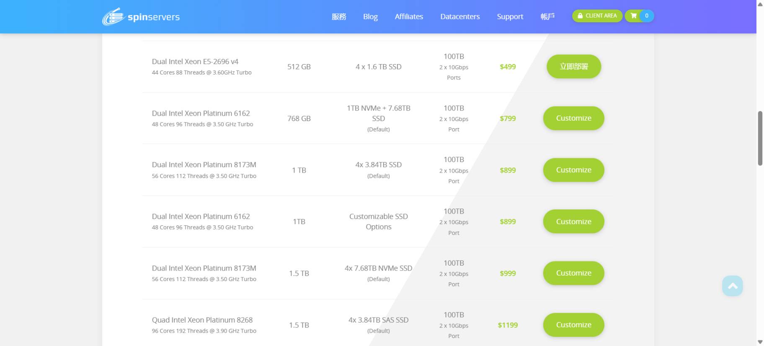
Task: Click Customizable SSD Options text
Action: [x=378, y=222]
